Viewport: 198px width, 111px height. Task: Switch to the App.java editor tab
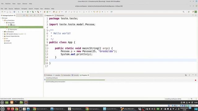[49, 15]
